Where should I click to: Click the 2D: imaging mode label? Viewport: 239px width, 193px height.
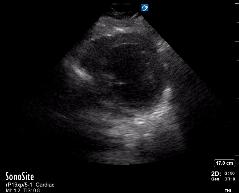(216, 174)
